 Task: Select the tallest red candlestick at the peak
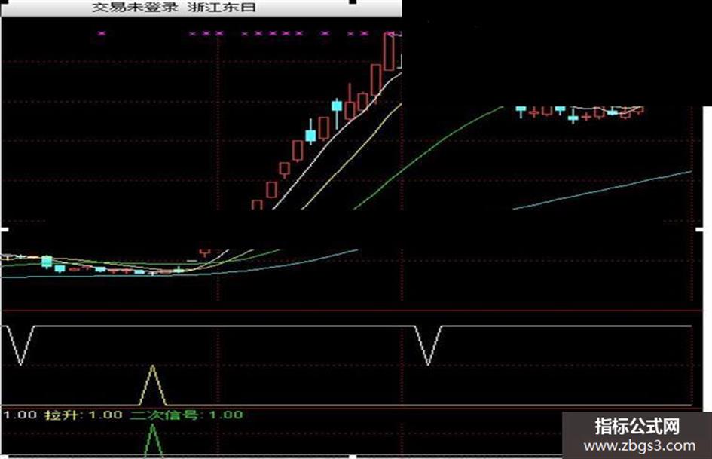389,51
